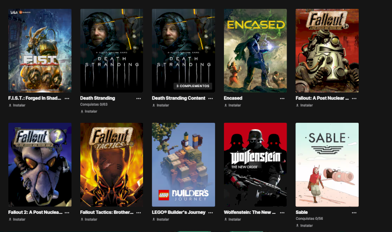Open more options for Death Stranding

[139, 98]
